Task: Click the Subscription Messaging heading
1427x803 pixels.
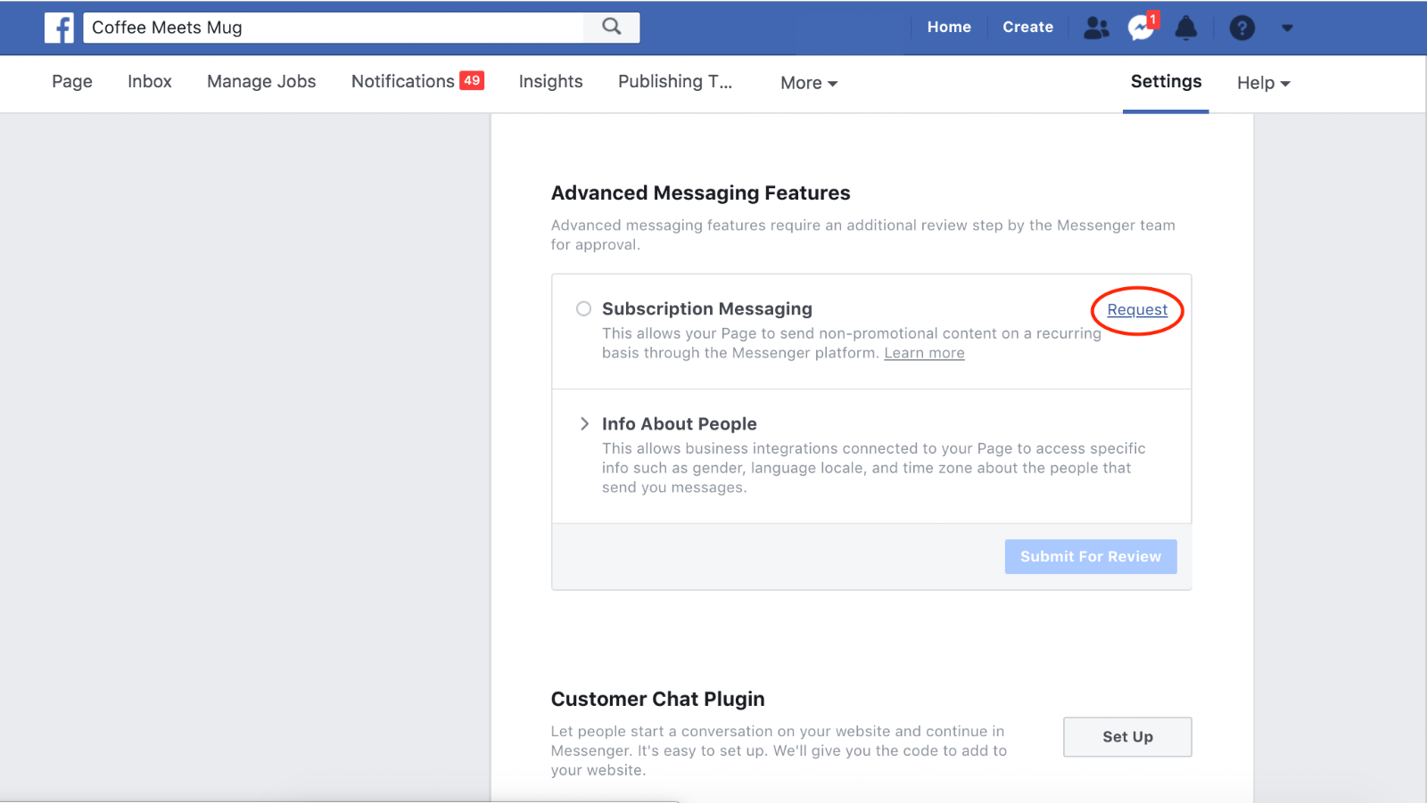Action: [707, 308]
